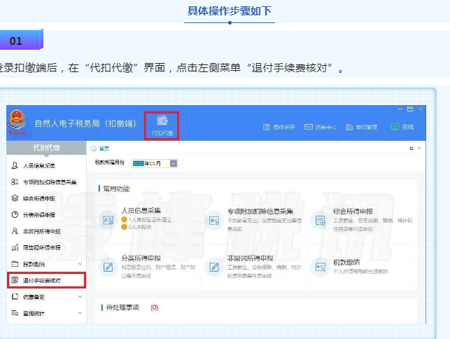Open 分类所得申报 common function icon
This screenshot has width=450, height=339.
108,267
